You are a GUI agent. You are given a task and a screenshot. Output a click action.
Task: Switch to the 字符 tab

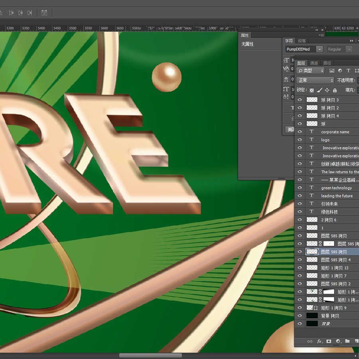[x=289, y=41]
